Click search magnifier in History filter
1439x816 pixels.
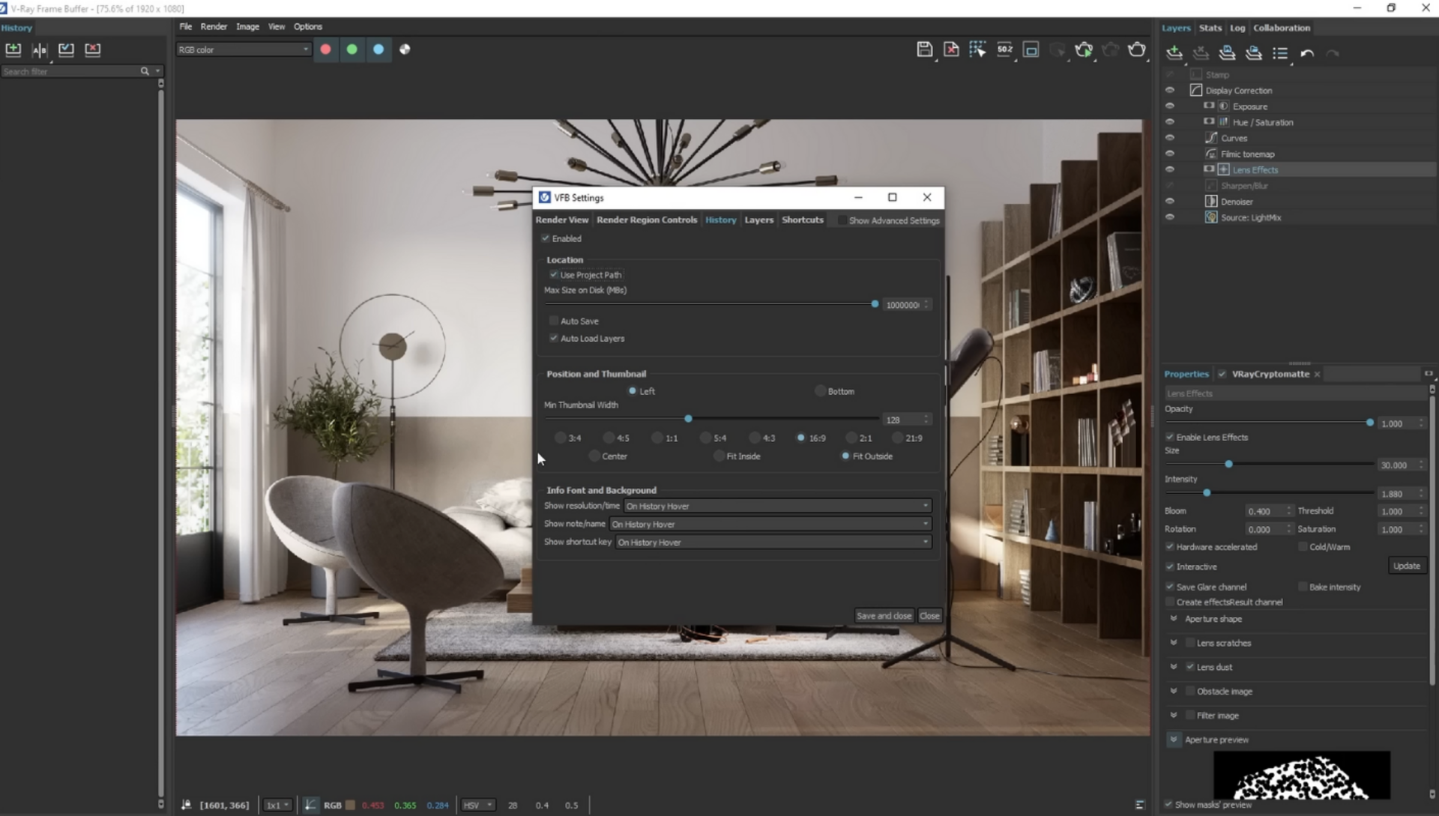coord(145,71)
